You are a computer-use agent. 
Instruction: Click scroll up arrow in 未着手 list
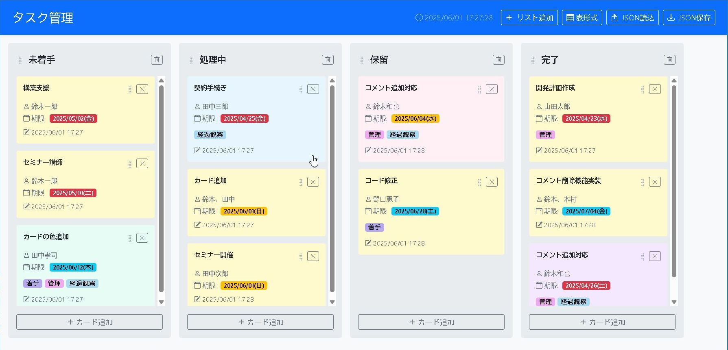tap(161, 80)
